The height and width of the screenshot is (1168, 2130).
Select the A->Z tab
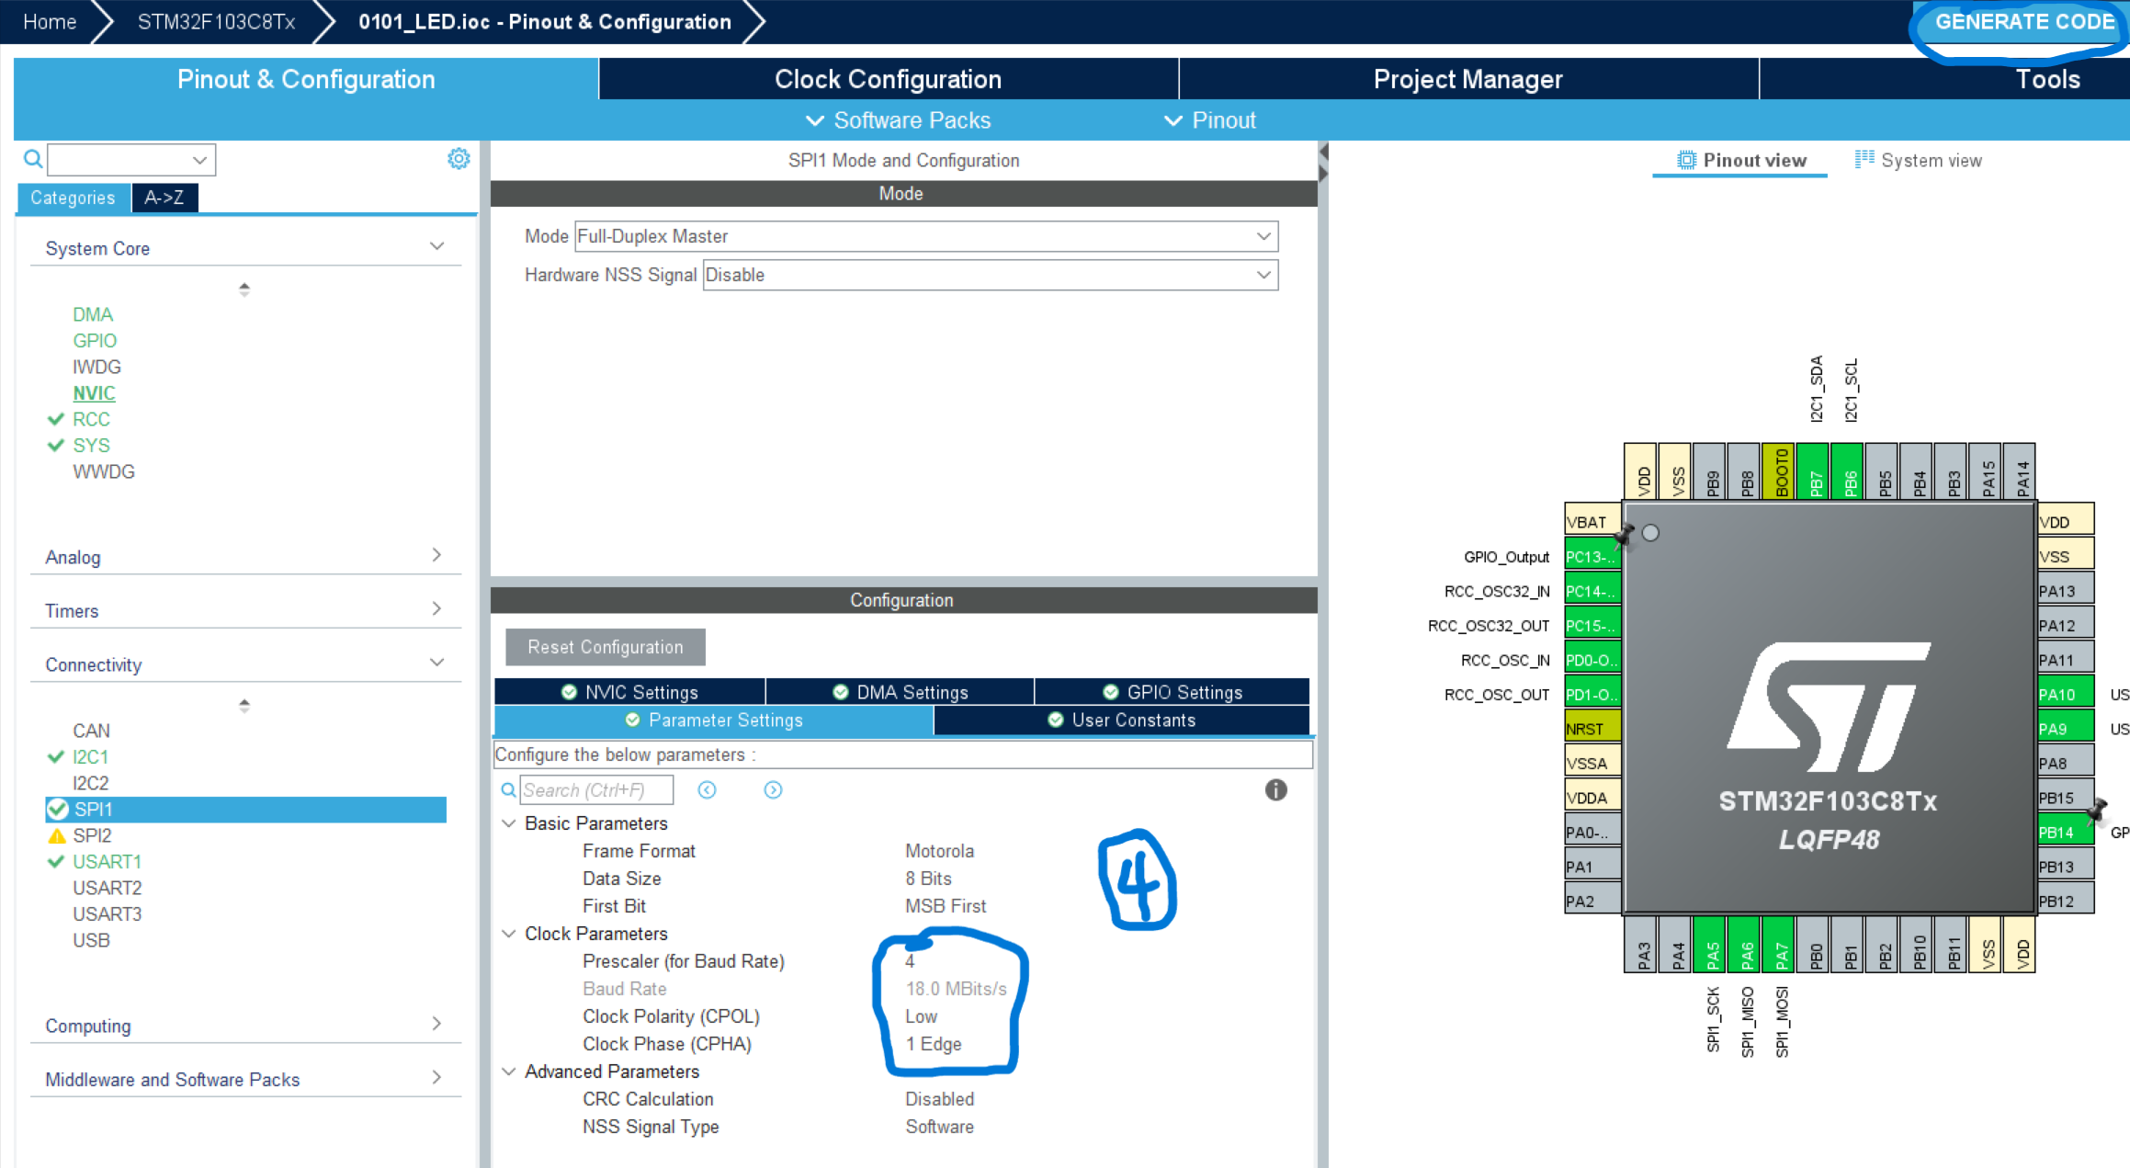tap(164, 198)
